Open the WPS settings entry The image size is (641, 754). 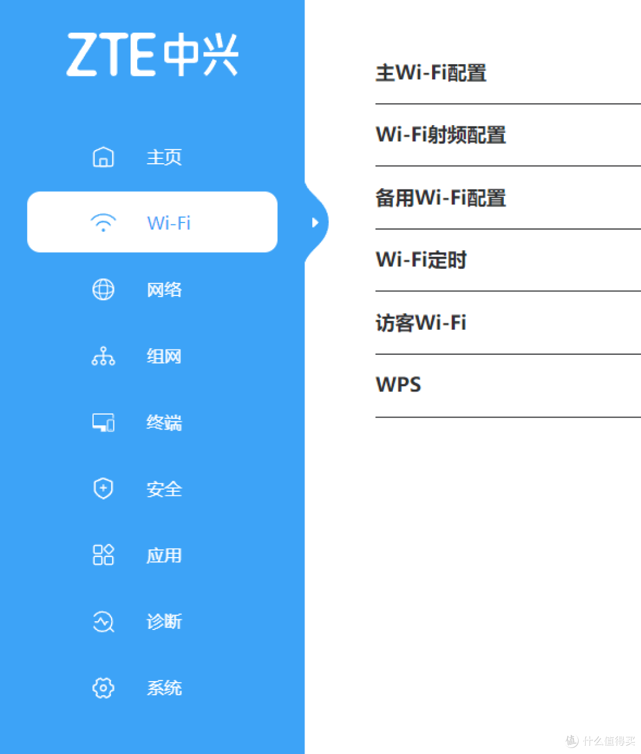click(398, 385)
